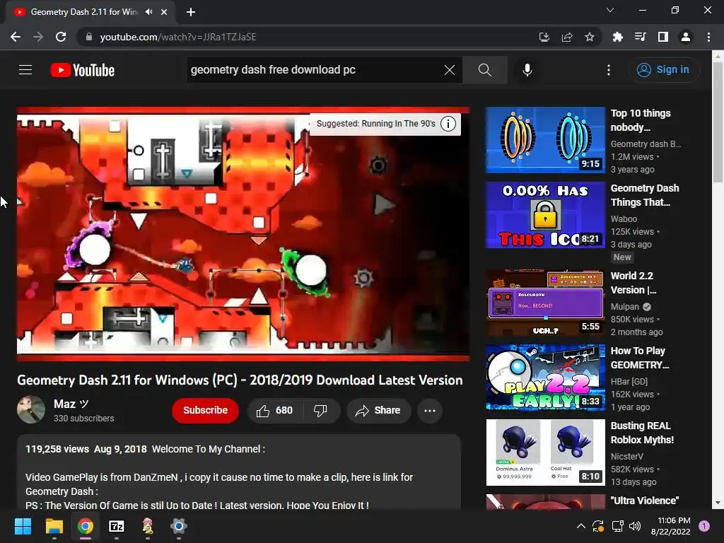Open Waboo channel name
The image size is (724, 543).
624,219
